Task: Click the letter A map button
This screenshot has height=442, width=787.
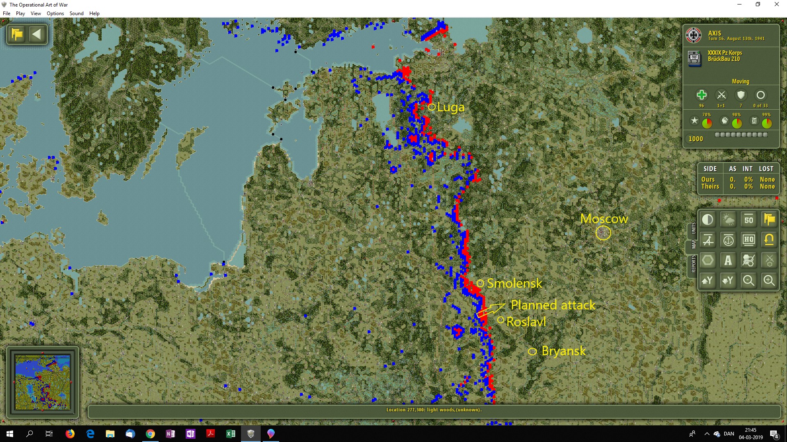Action: pyautogui.click(x=728, y=260)
